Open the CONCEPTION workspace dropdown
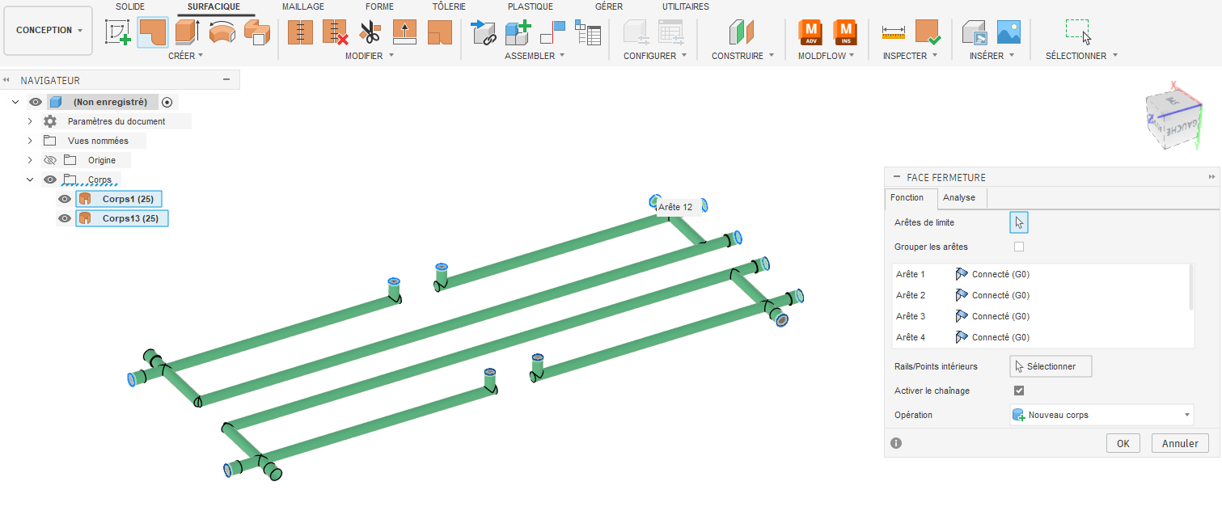The width and height of the screenshot is (1222, 528). 49,31
